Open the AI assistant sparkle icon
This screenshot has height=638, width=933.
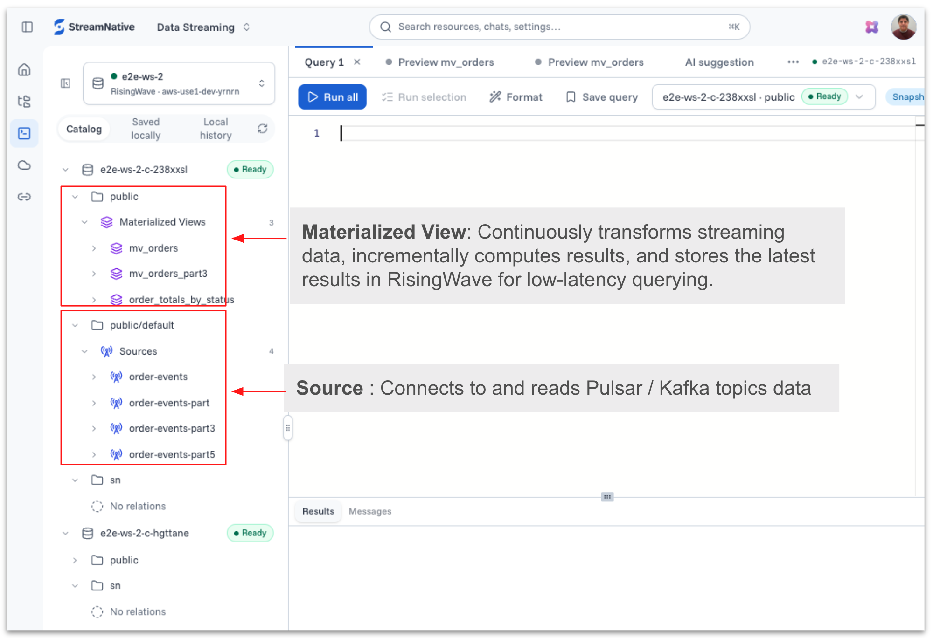pyautogui.click(x=872, y=27)
